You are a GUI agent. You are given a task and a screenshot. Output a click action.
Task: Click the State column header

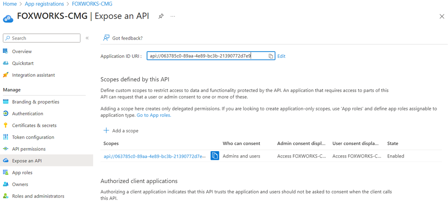coord(392,143)
